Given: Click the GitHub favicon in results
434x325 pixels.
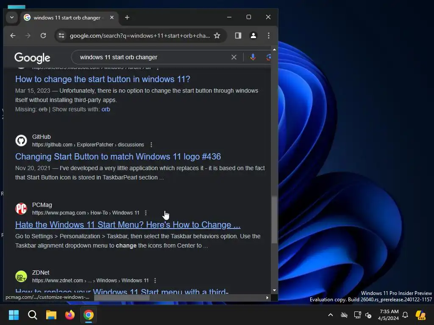Looking at the screenshot, I should 21,140.
